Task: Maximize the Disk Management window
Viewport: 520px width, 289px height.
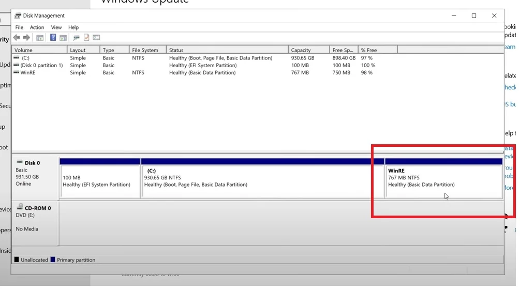Action: coord(474,16)
